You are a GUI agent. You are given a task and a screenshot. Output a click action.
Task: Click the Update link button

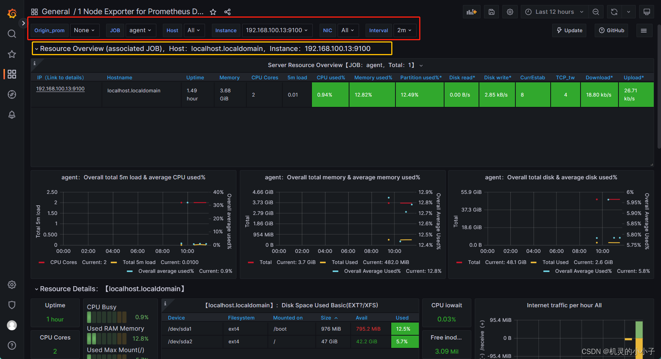coord(569,30)
